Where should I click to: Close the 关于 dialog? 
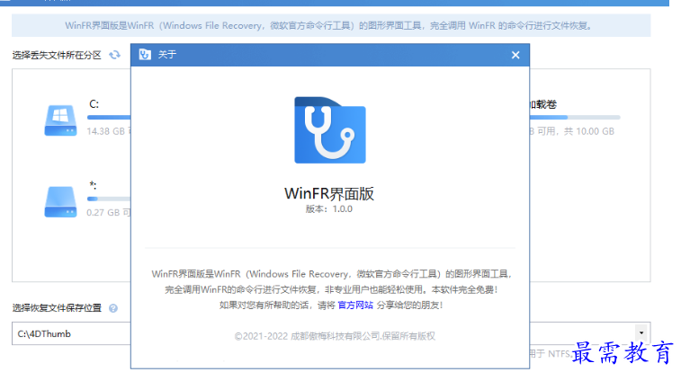(515, 55)
